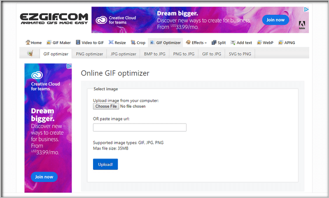Select the GIF Optimizer menu item
Viewport: 329px width, 198px height.
pos(166,42)
